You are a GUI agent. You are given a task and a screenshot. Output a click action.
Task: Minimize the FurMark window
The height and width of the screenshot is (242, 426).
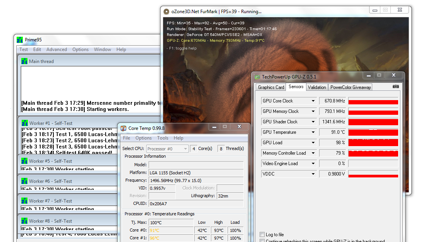tap(375, 10)
